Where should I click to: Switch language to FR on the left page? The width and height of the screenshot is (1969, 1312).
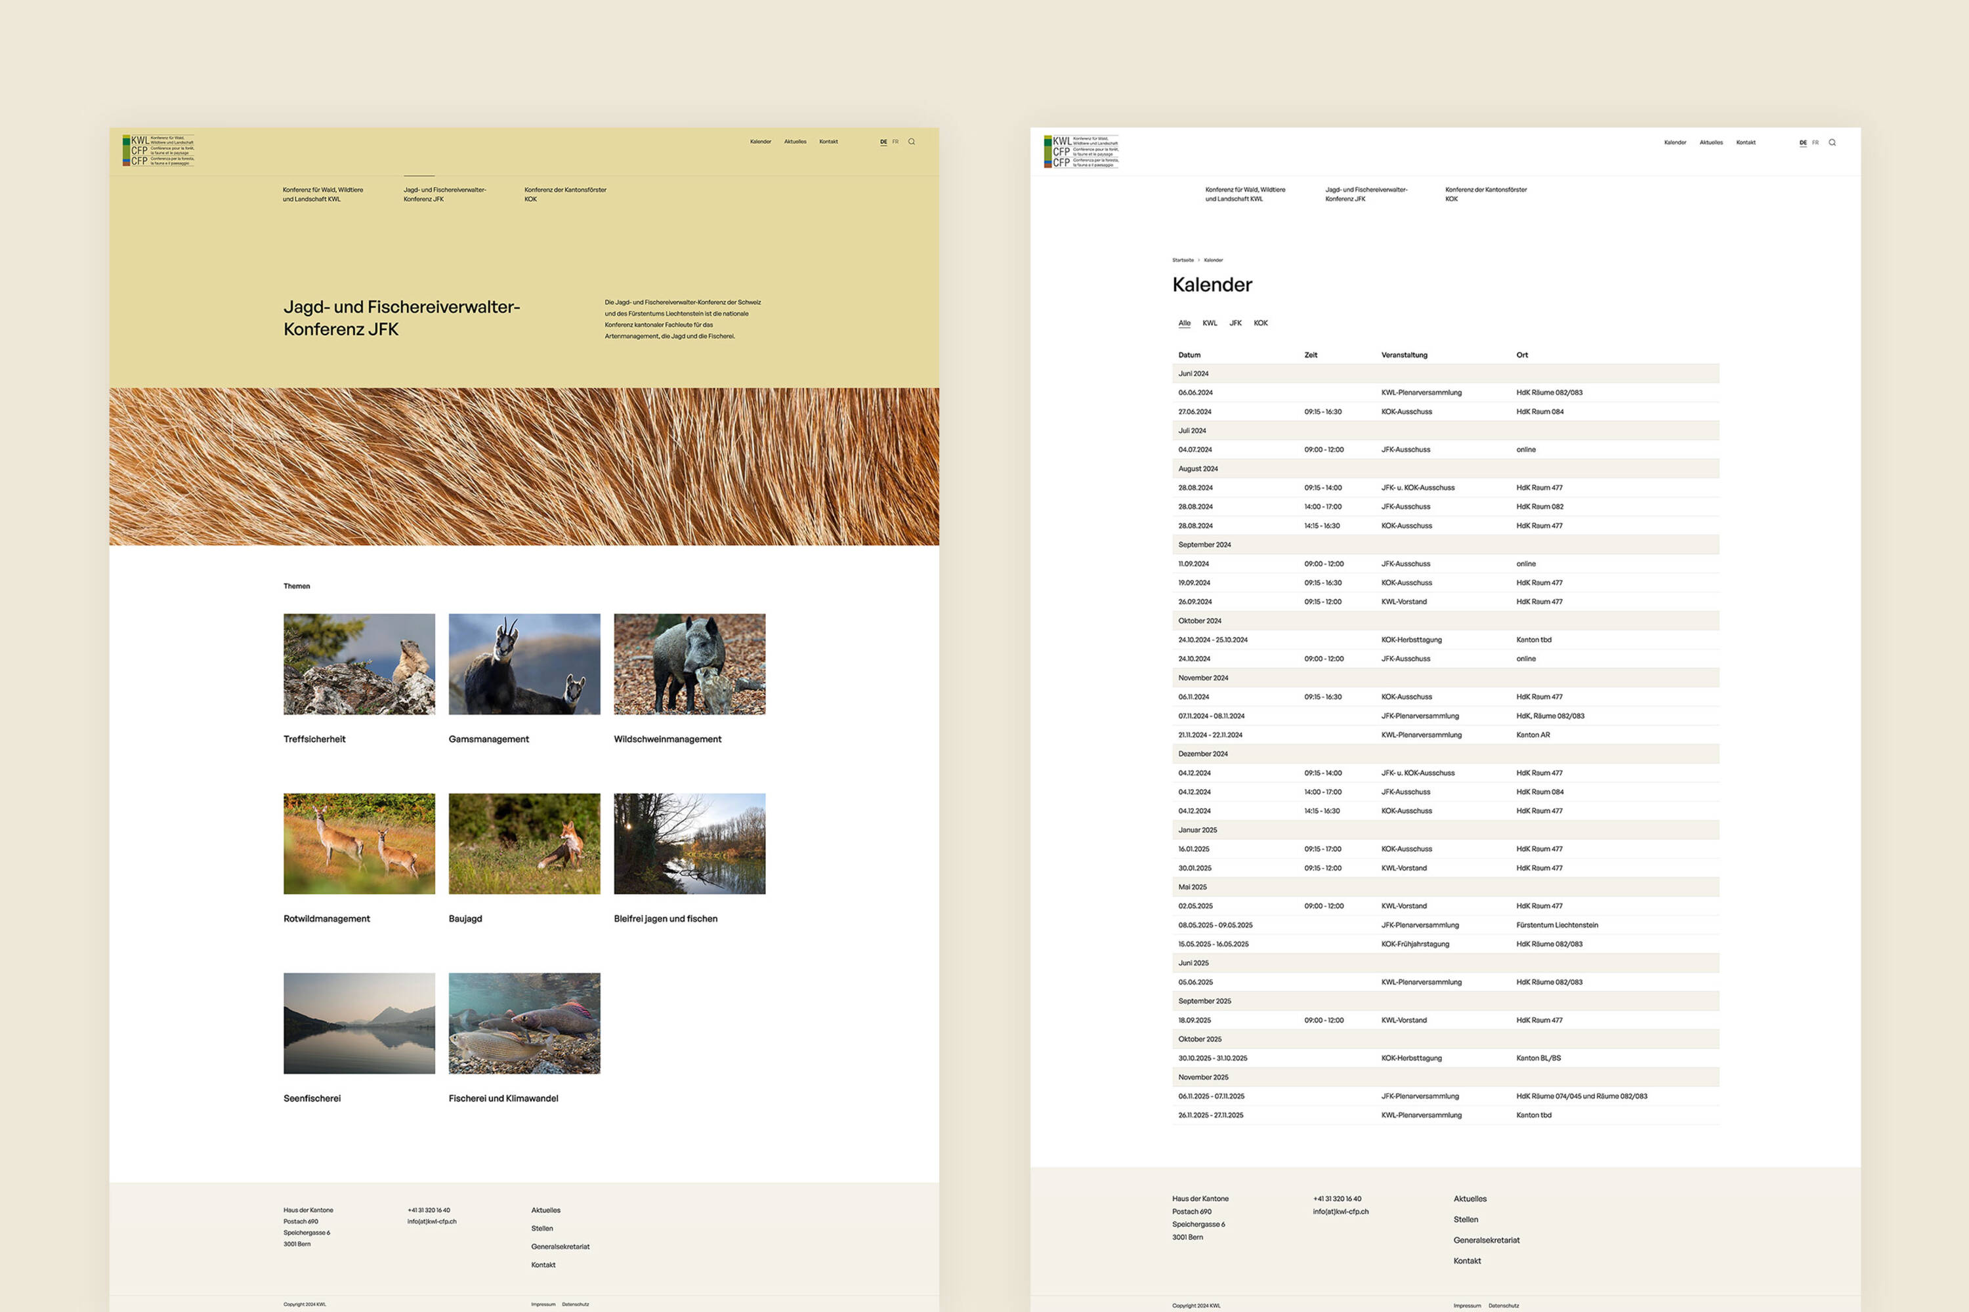[x=895, y=142]
